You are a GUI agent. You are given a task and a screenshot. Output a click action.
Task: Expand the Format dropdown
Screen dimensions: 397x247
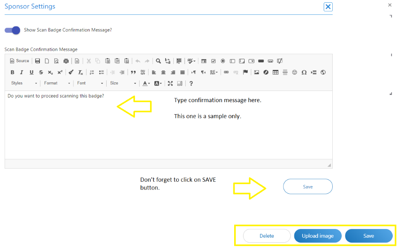point(57,83)
